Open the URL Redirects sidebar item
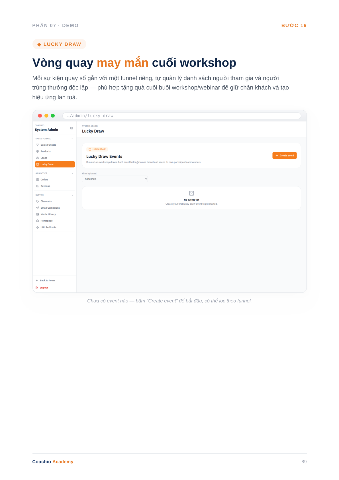 [55, 227]
